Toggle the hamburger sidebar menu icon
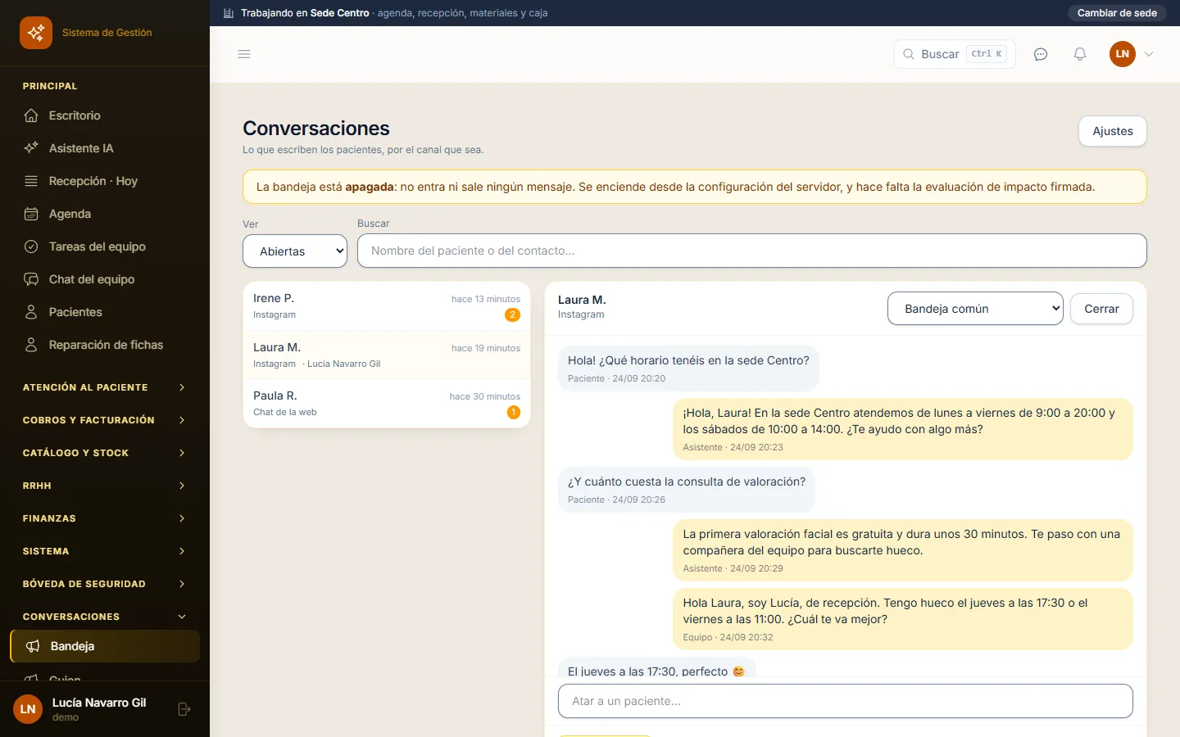 [244, 54]
